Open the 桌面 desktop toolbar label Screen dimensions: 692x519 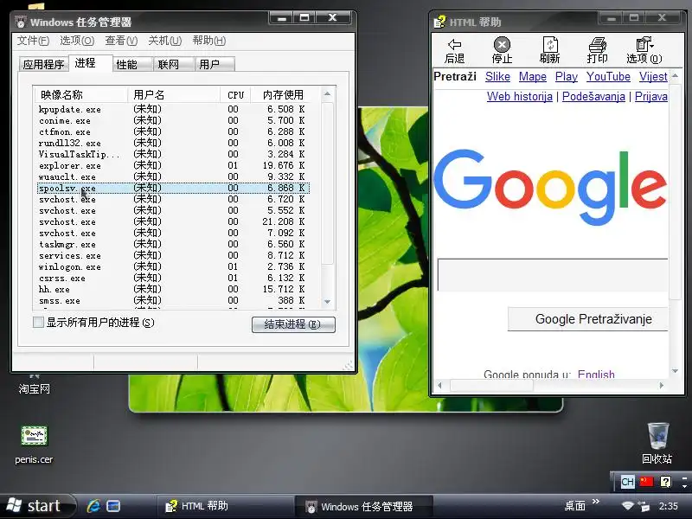coord(575,506)
